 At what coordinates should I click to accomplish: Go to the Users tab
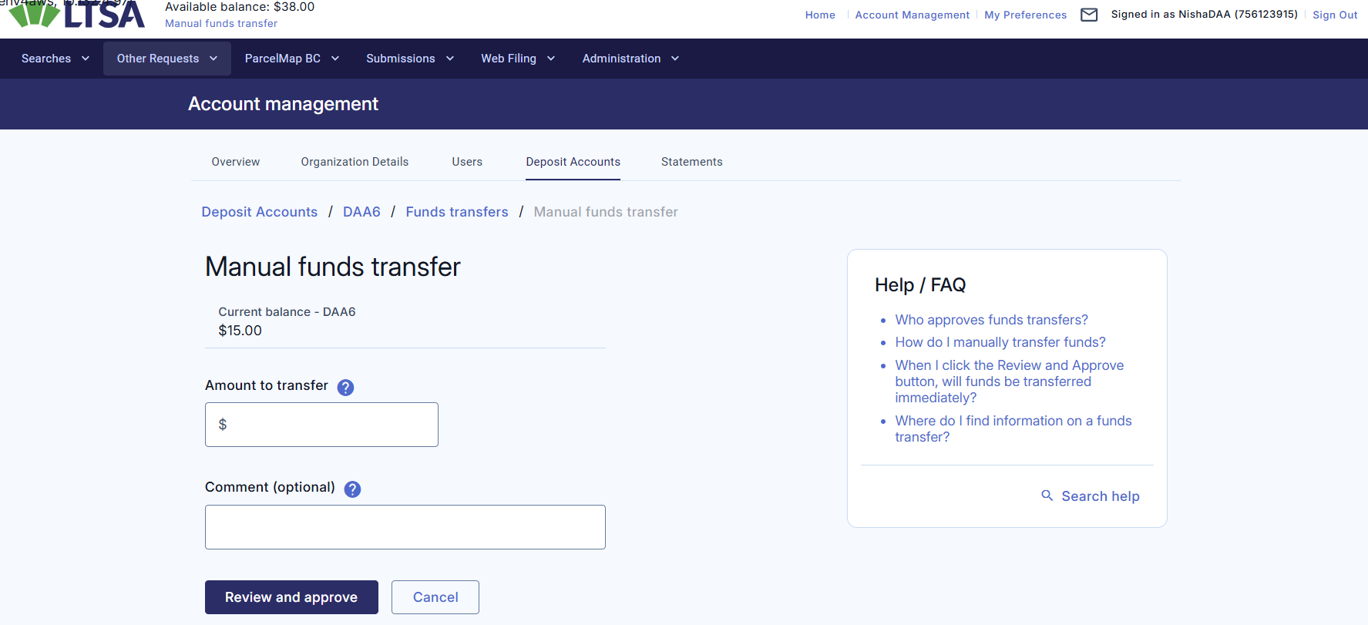pos(467,162)
